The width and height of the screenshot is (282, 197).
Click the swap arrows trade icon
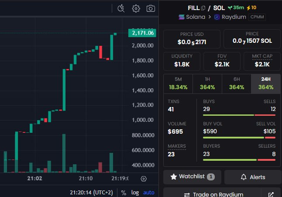(x=187, y=195)
